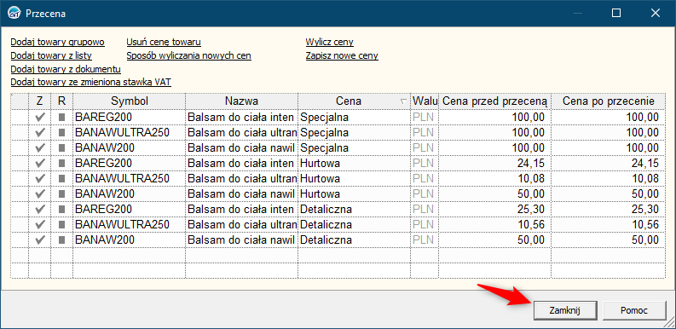
Task: Open 'Dodaj towary z dokumentu' link
Action: point(66,69)
